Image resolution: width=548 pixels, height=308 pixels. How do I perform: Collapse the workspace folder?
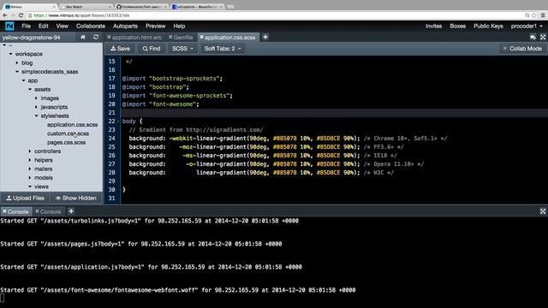(11, 54)
